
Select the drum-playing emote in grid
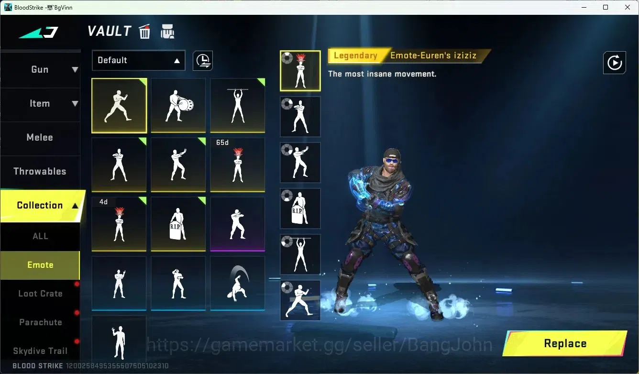point(178,106)
